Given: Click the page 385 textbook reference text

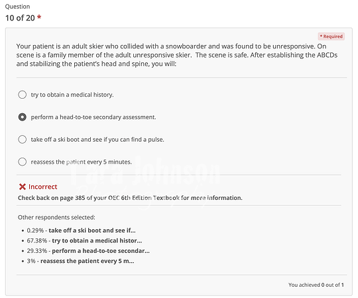Looking at the screenshot, I should (130, 198).
